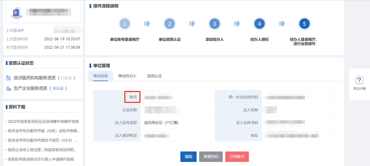Click the 生产企业服务资质 factory icon

point(9,88)
